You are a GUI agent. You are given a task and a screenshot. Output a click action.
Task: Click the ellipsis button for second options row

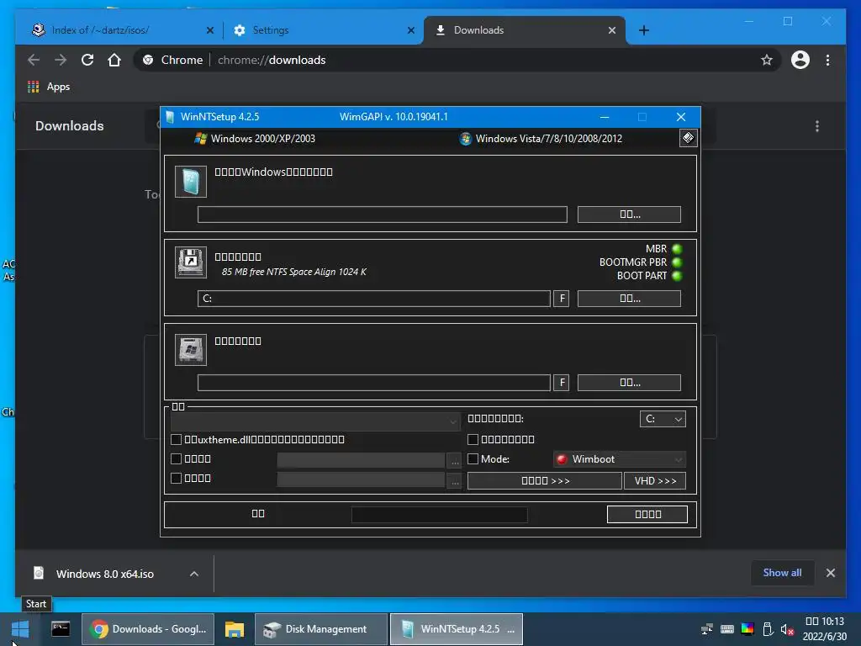click(455, 460)
